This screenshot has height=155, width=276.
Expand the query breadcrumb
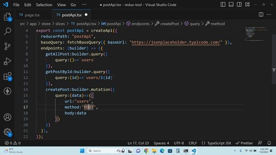[192, 24]
